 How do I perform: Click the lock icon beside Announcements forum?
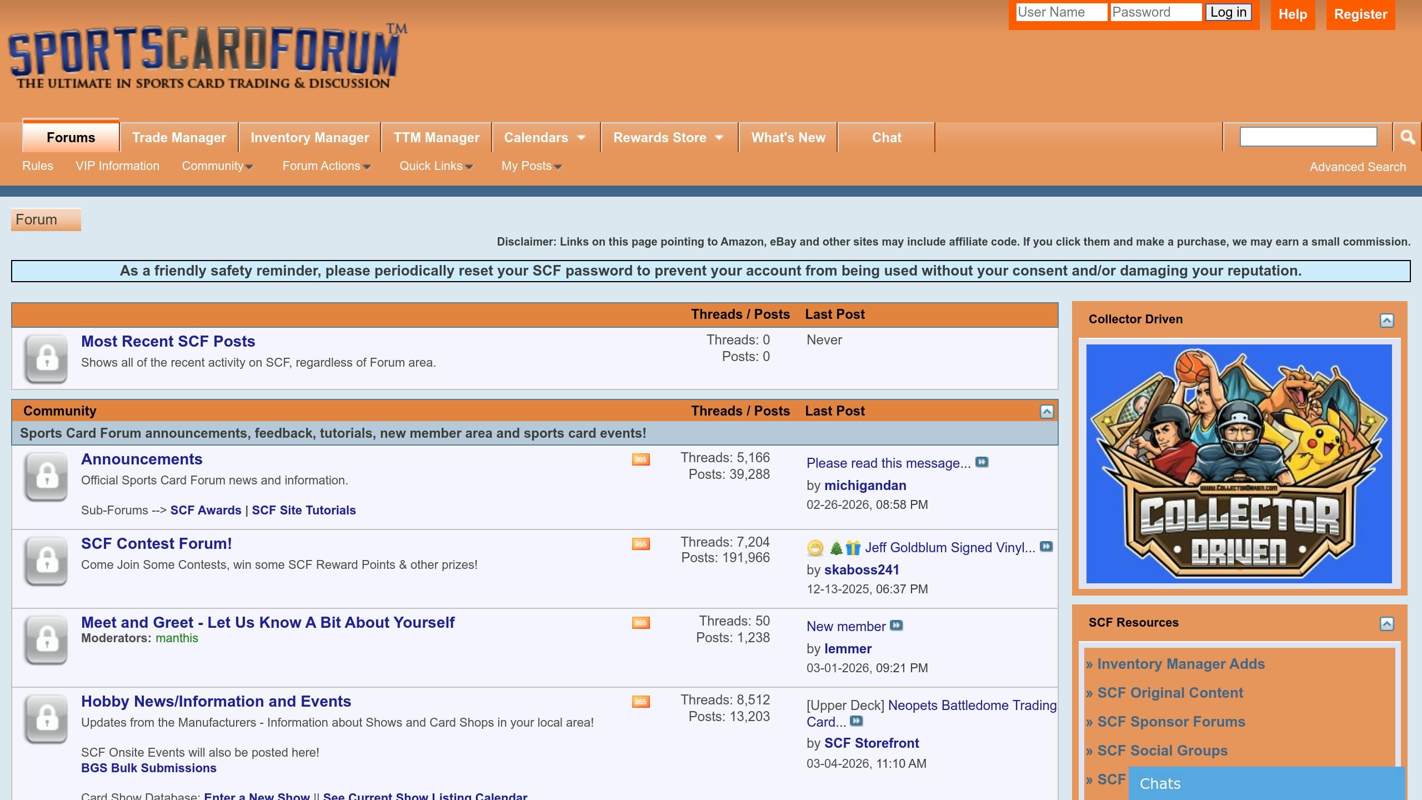[x=46, y=477]
